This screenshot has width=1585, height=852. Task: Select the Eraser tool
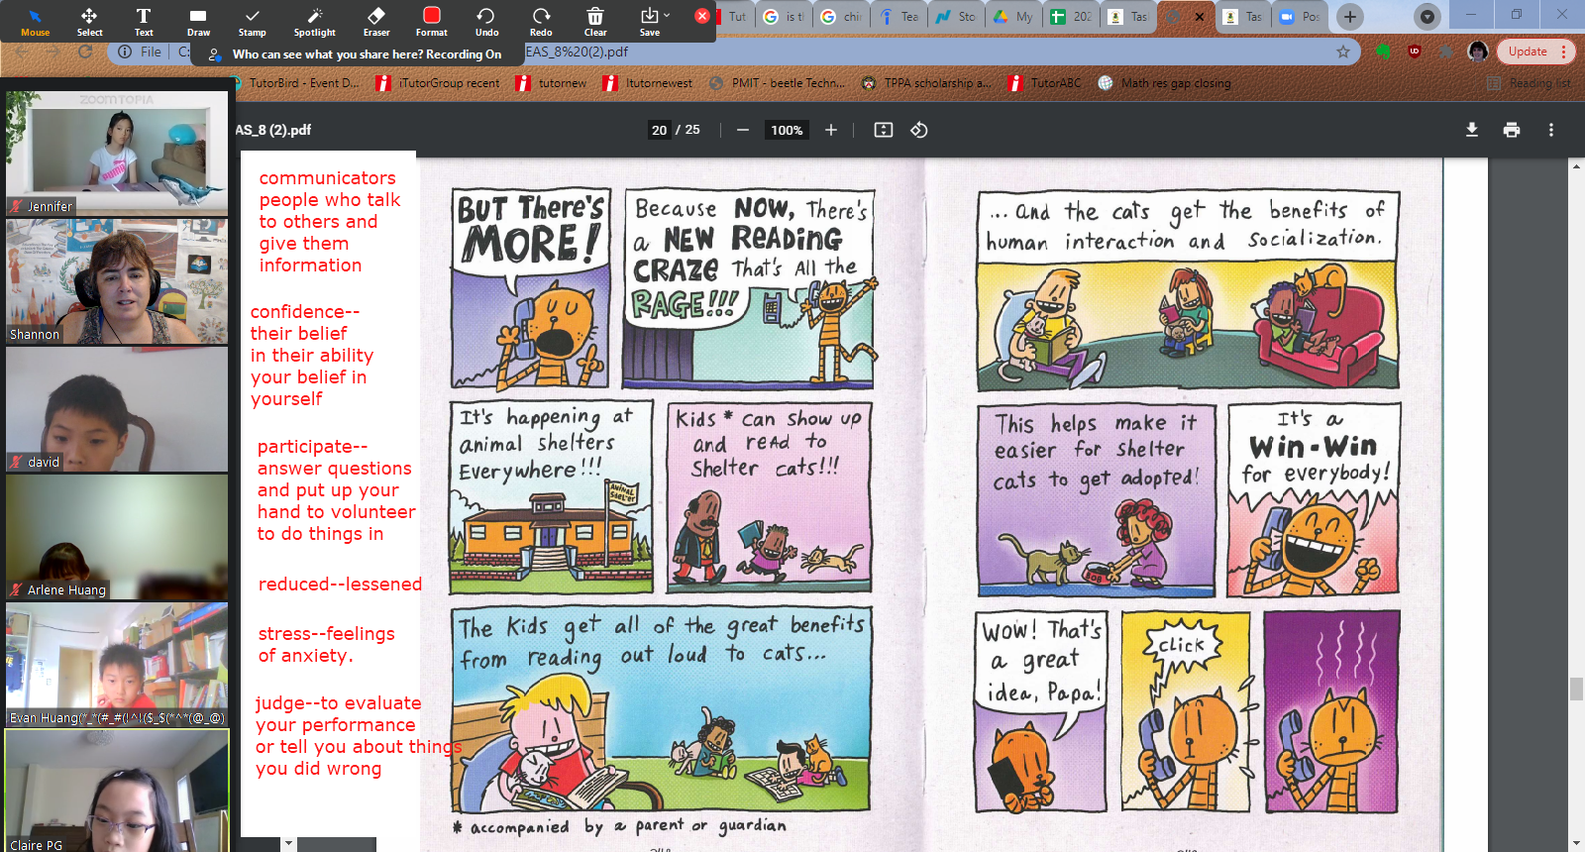coord(376,21)
